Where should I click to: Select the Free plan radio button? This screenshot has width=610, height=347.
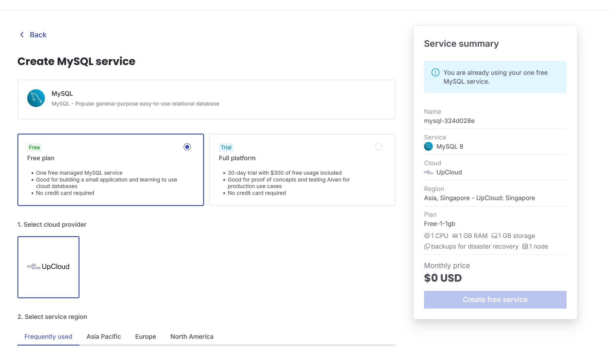point(187,147)
